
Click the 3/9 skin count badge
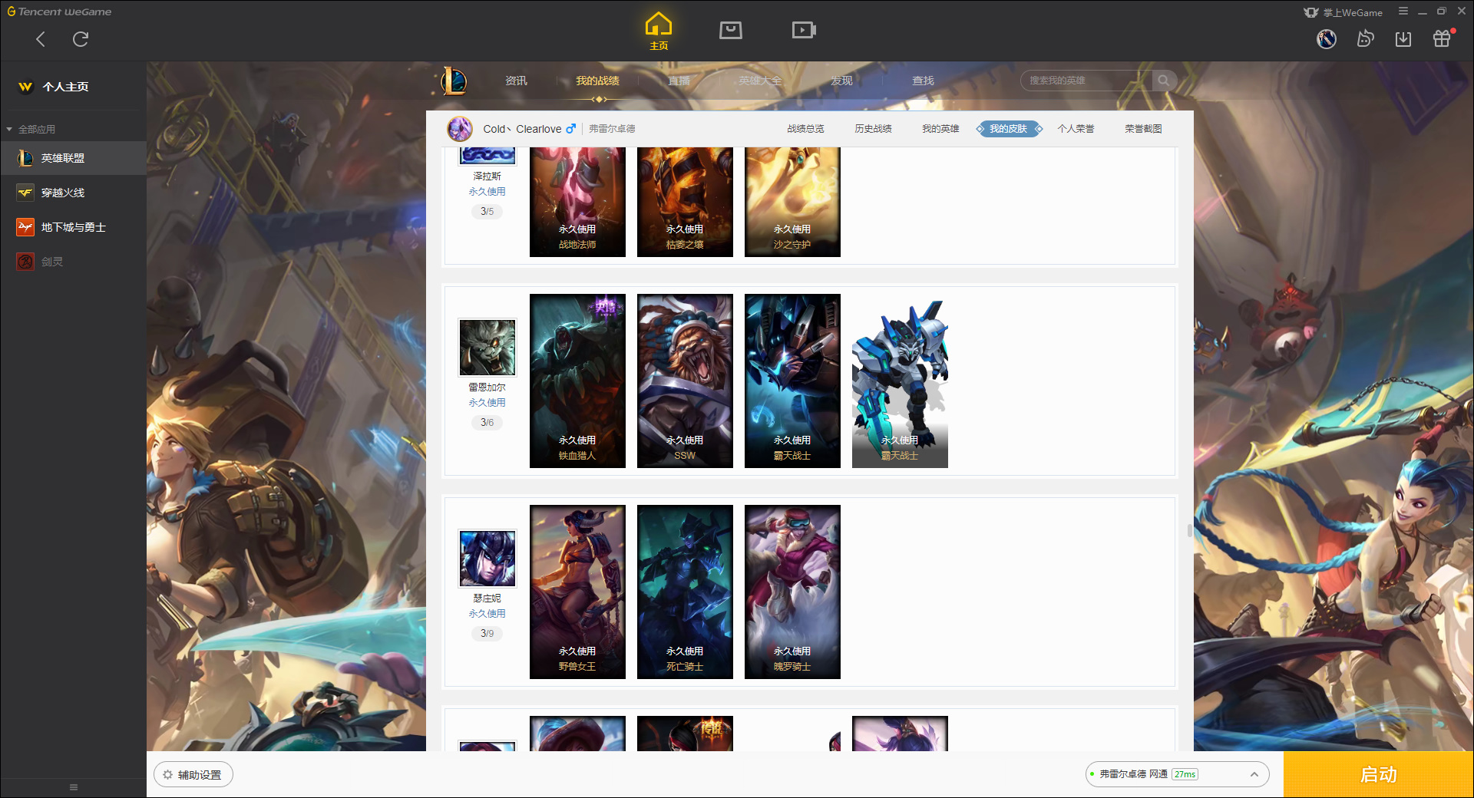point(487,634)
